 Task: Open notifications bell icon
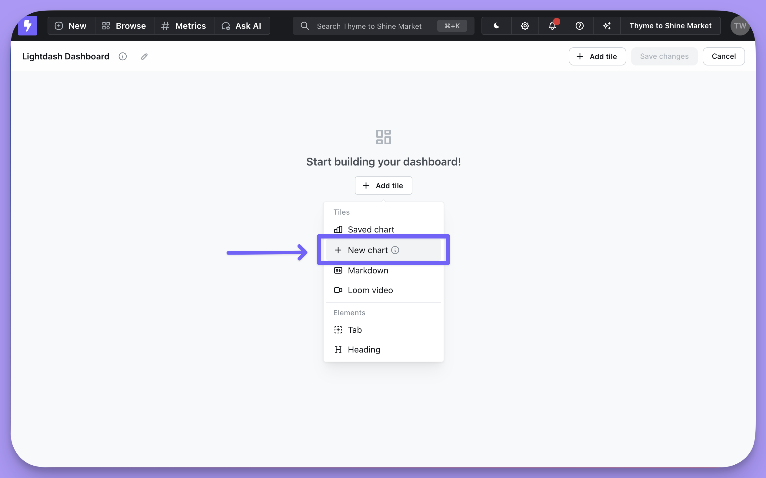coord(552,25)
